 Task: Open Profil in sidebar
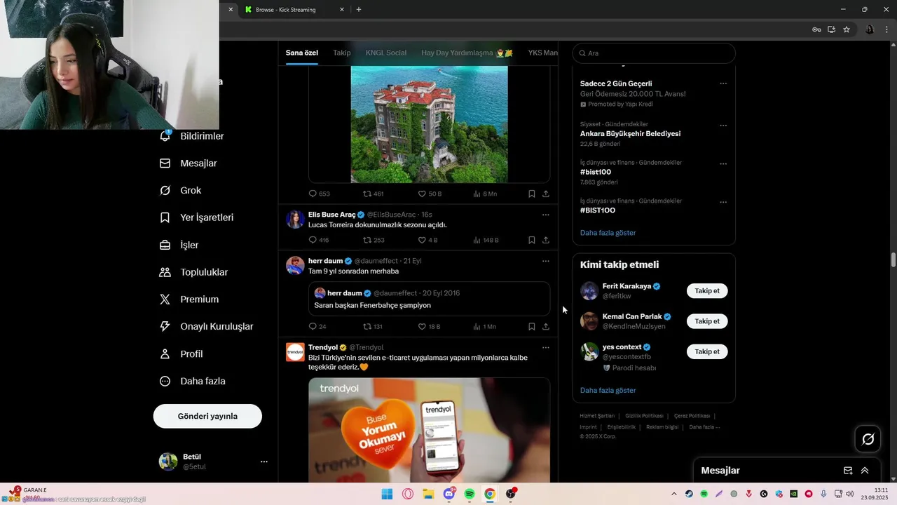[x=181, y=354]
